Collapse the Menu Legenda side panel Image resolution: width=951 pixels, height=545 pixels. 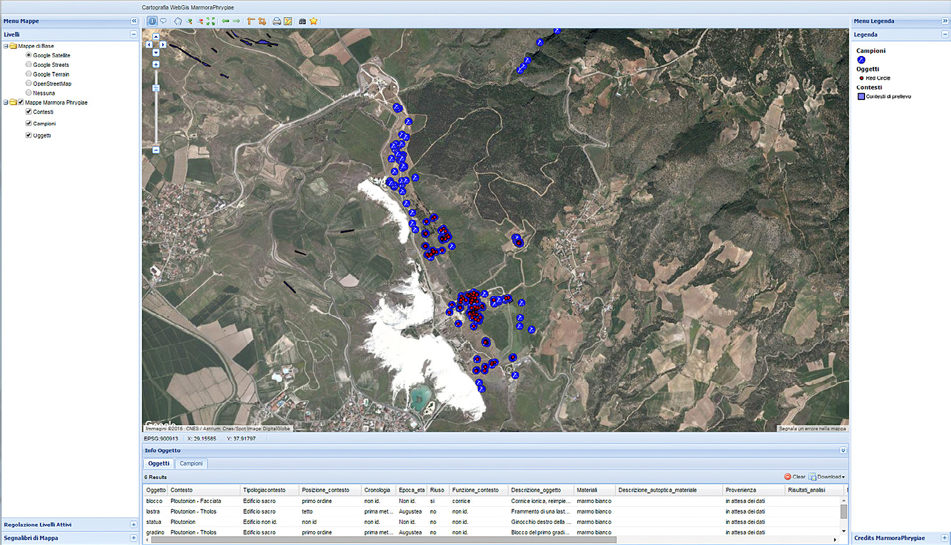tap(945, 21)
